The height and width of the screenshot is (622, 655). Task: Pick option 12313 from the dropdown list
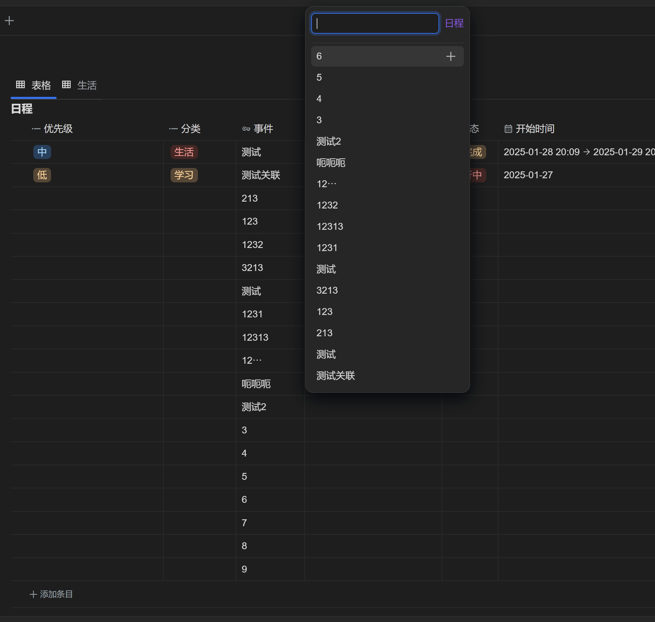tap(330, 227)
